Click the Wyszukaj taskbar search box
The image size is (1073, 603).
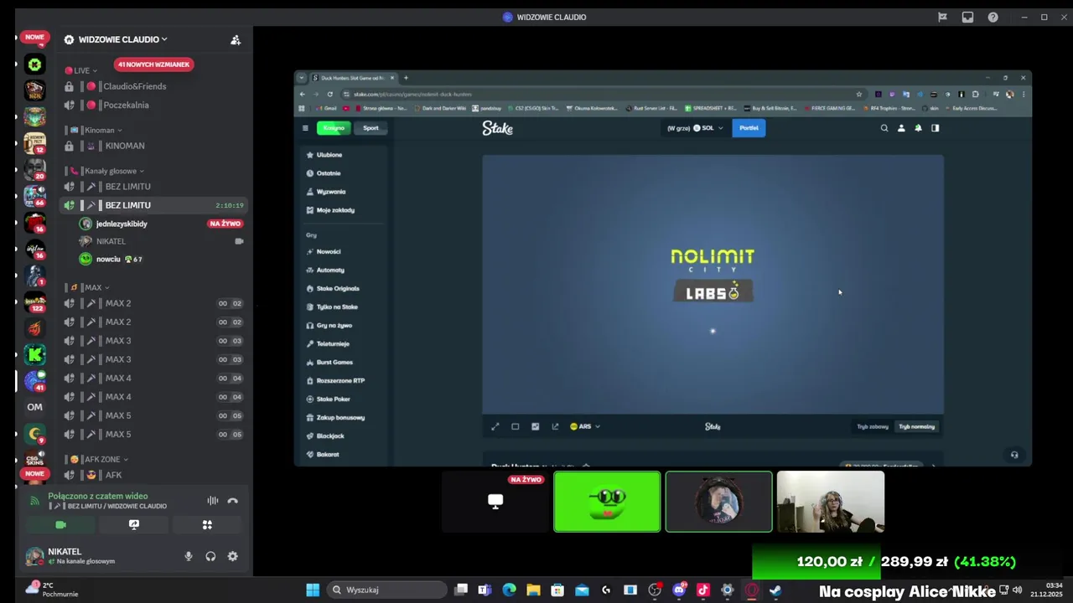point(386,590)
